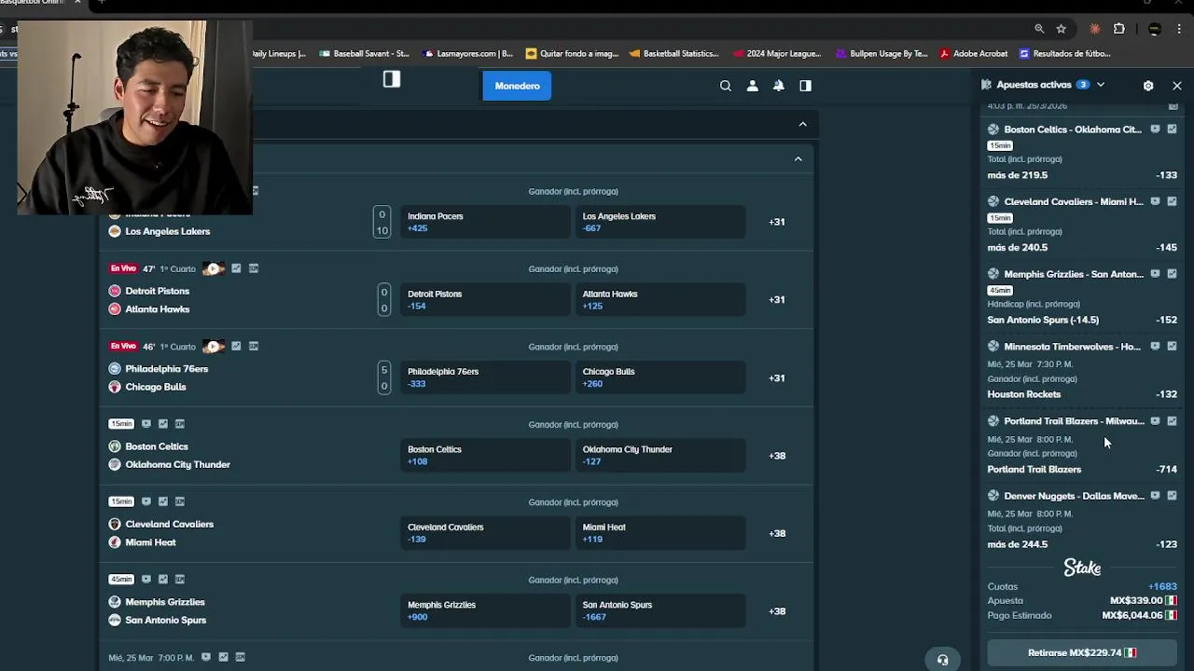Open the Chrome zoom magnifier icon
This screenshot has height=671, width=1194.
coord(1039,29)
